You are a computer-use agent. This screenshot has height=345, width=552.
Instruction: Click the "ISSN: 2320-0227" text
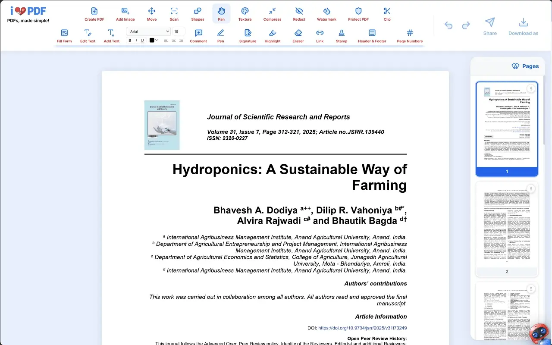[x=227, y=138]
